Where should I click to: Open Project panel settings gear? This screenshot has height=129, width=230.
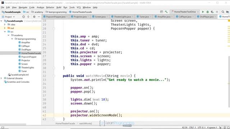pos(34,17)
